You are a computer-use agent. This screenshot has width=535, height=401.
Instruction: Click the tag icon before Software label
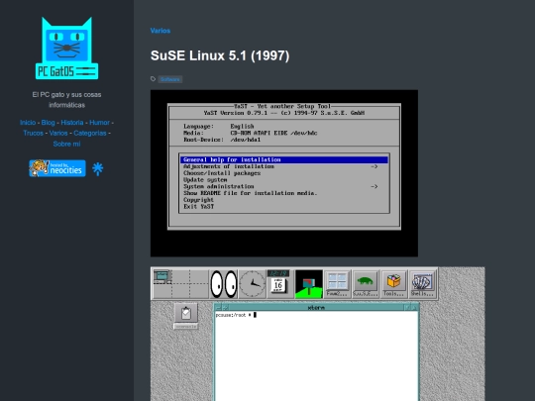pos(154,79)
